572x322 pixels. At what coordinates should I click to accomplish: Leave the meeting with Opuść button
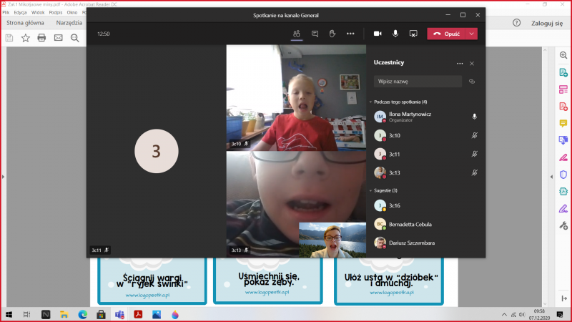click(x=446, y=34)
